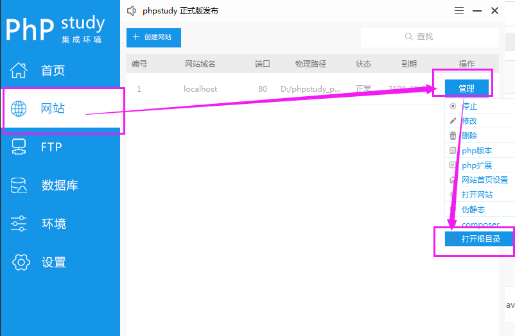Select composer menu entry
The image size is (515, 336).
480,224
